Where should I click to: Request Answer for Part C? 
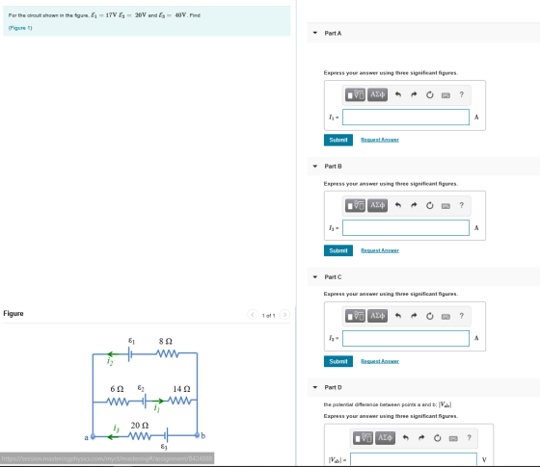pos(380,361)
